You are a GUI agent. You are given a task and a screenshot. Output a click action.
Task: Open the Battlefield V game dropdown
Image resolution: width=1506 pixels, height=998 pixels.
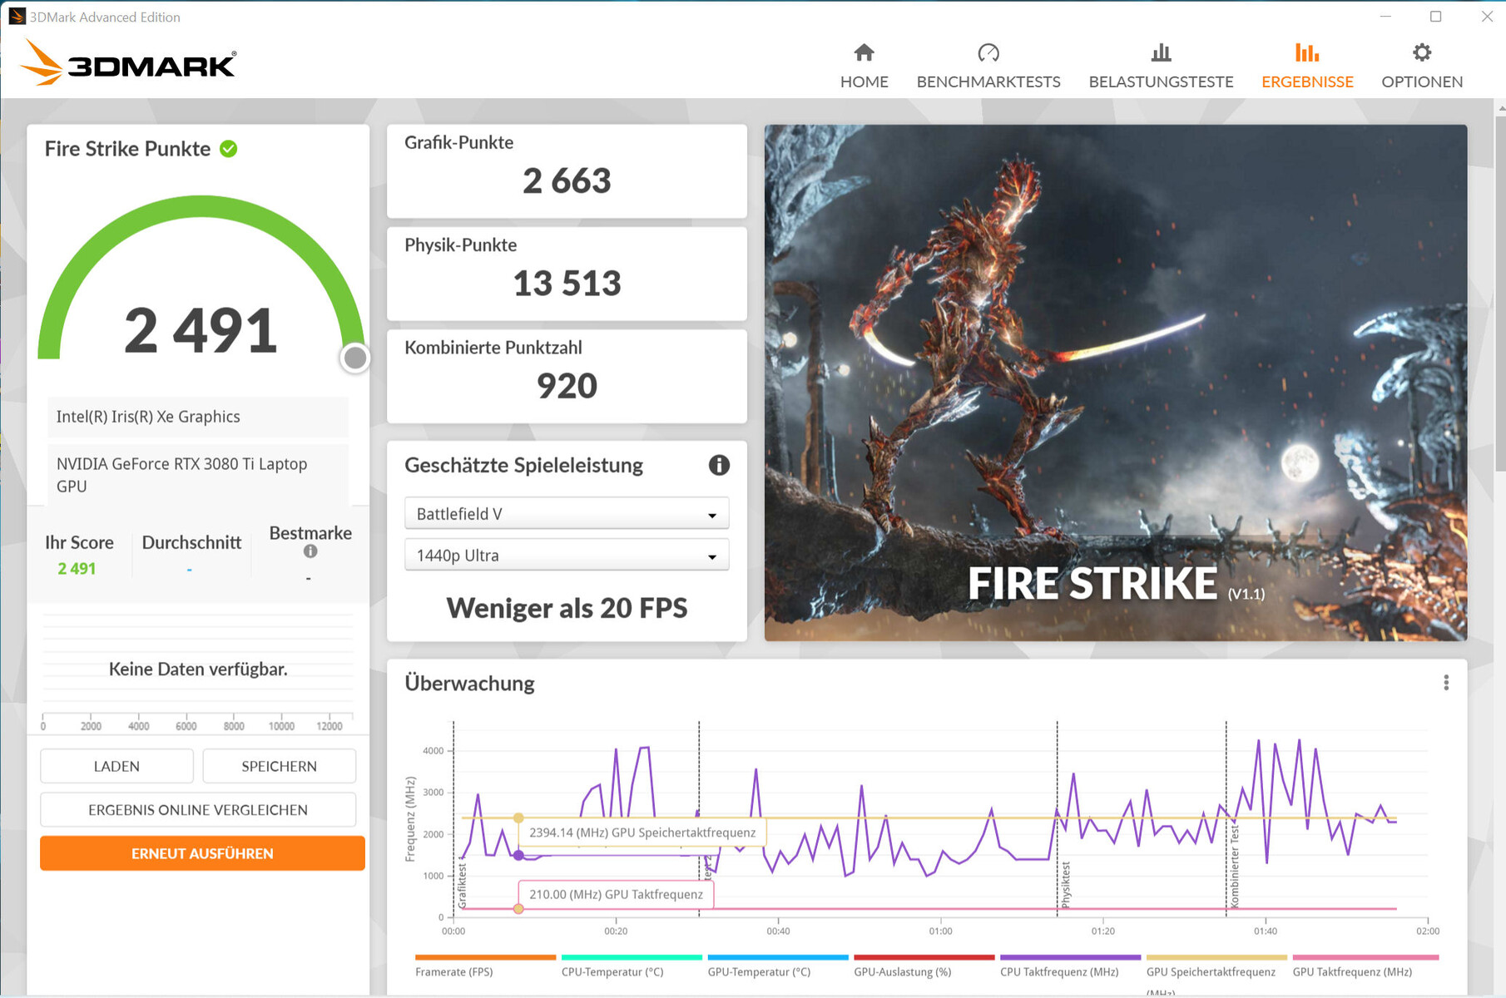[567, 513]
